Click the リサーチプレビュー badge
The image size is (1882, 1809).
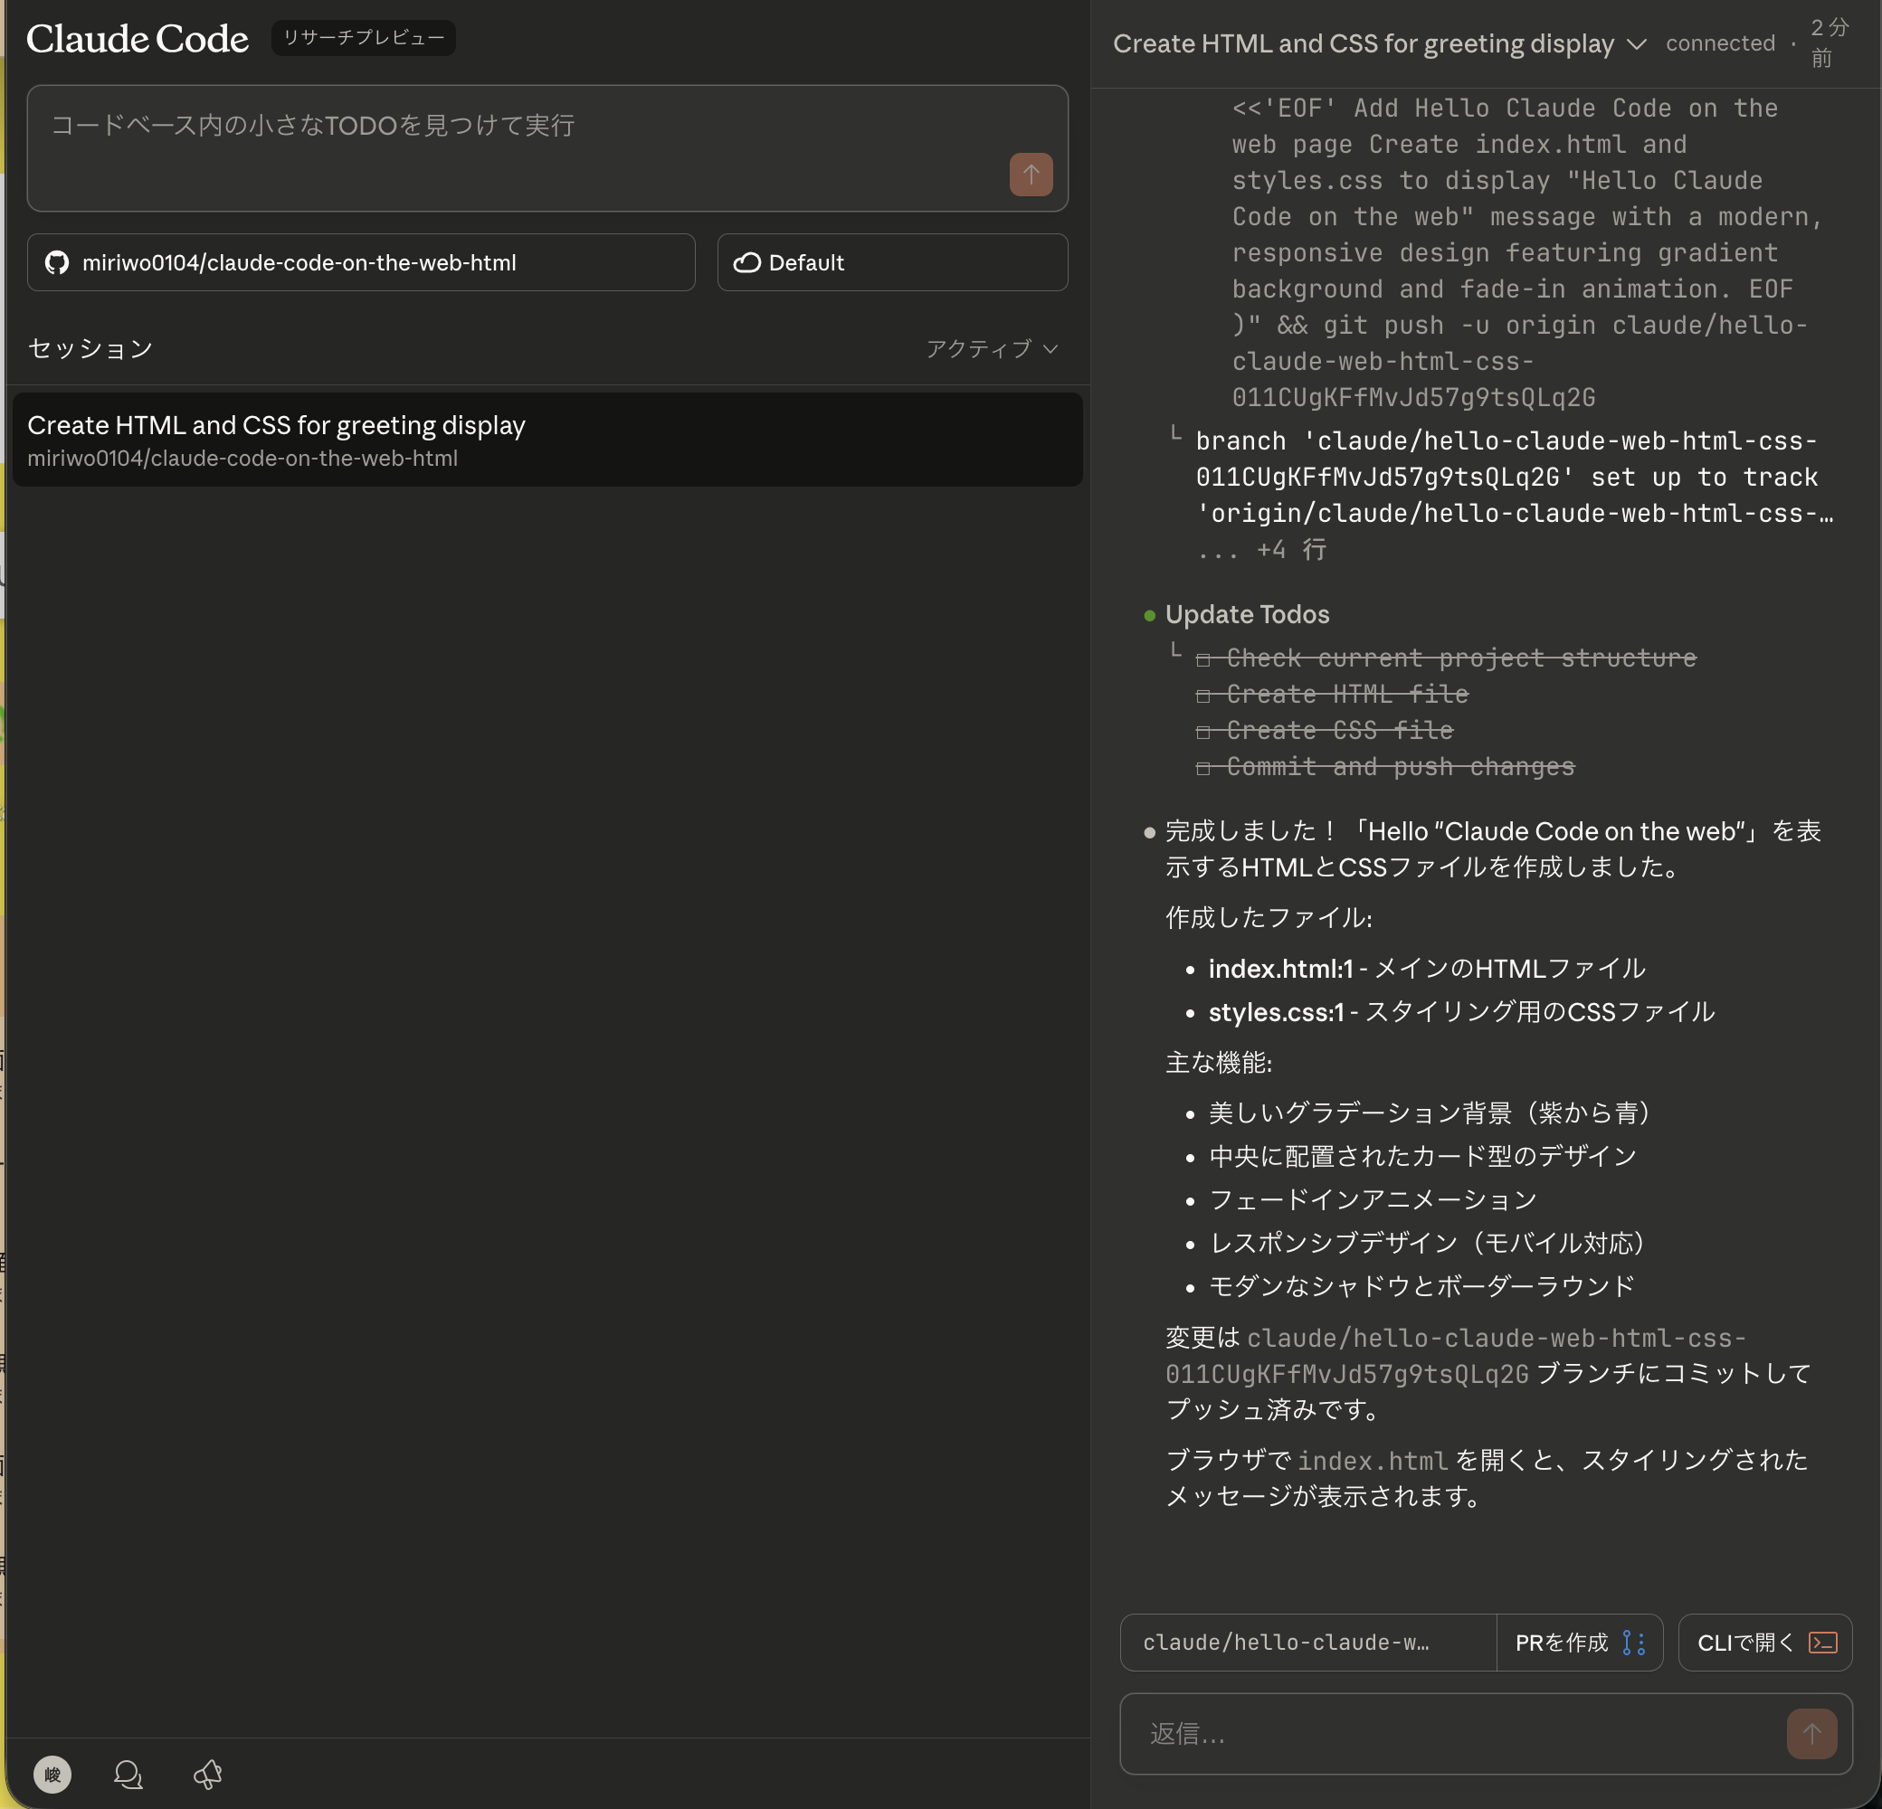[x=363, y=37]
